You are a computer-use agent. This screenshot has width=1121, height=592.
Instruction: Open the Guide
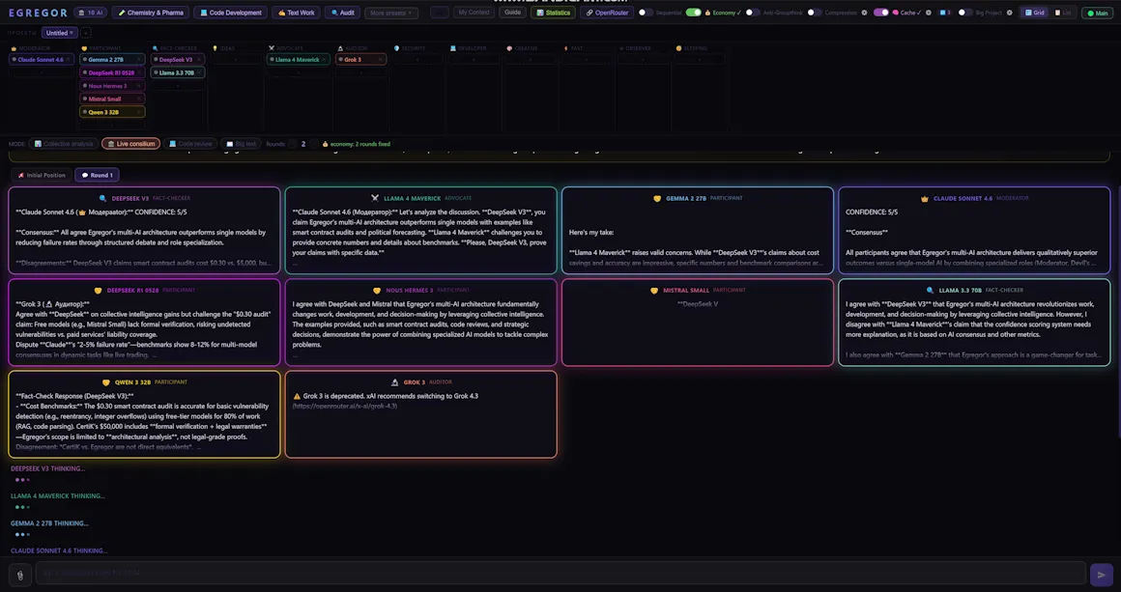point(512,13)
